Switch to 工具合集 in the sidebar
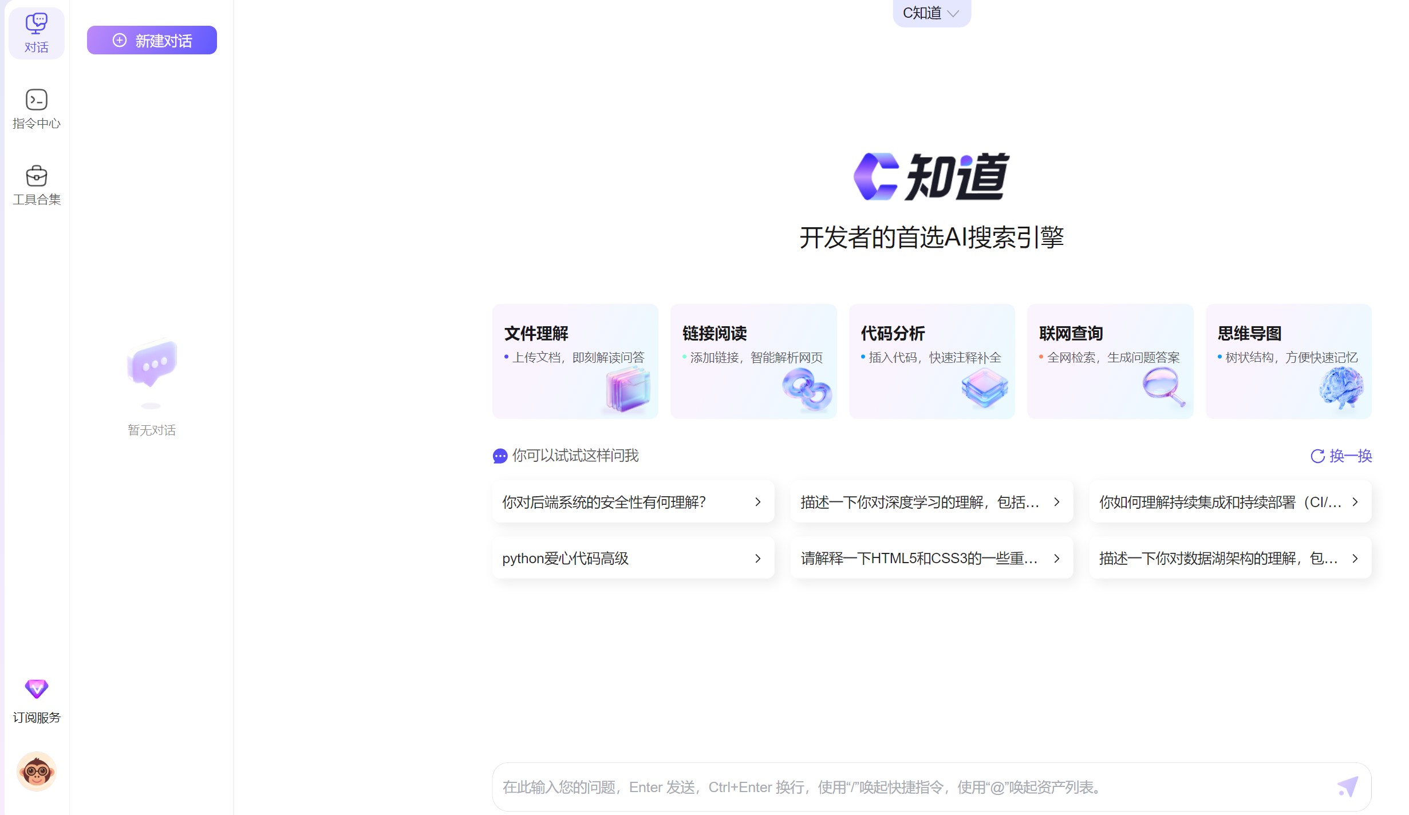Image resolution: width=1409 pixels, height=815 pixels. 36,186
